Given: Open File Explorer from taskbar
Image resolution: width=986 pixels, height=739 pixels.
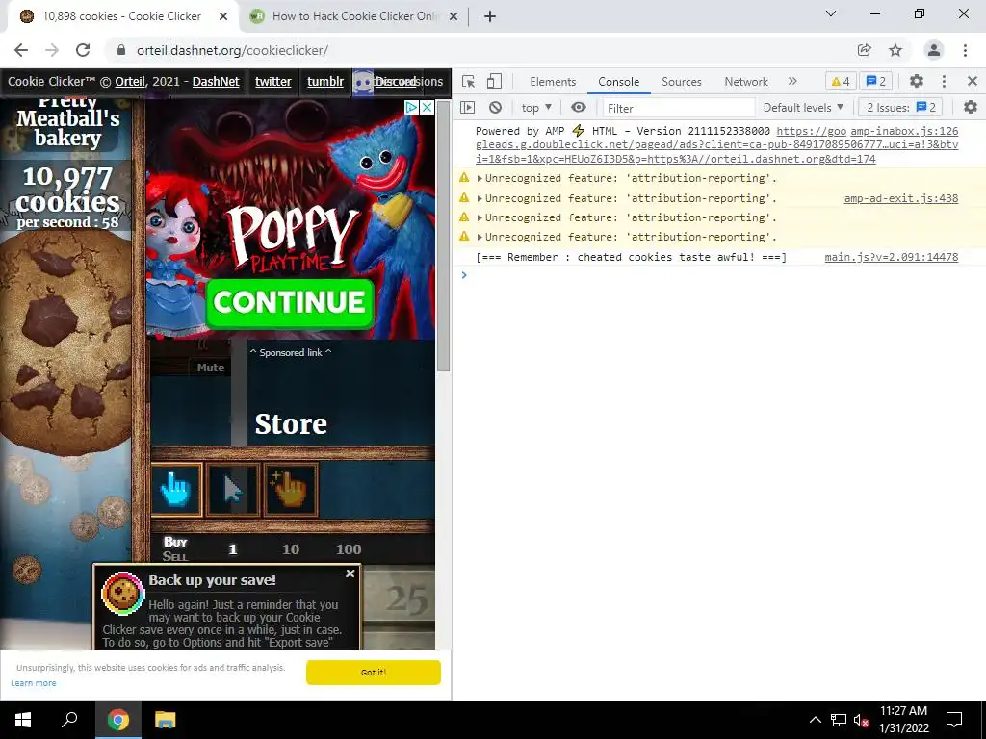Looking at the screenshot, I should (165, 720).
